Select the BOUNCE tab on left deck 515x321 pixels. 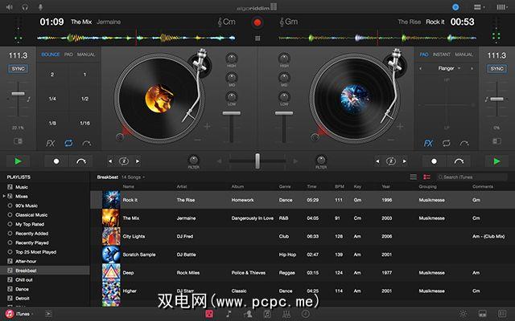[51, 55]
